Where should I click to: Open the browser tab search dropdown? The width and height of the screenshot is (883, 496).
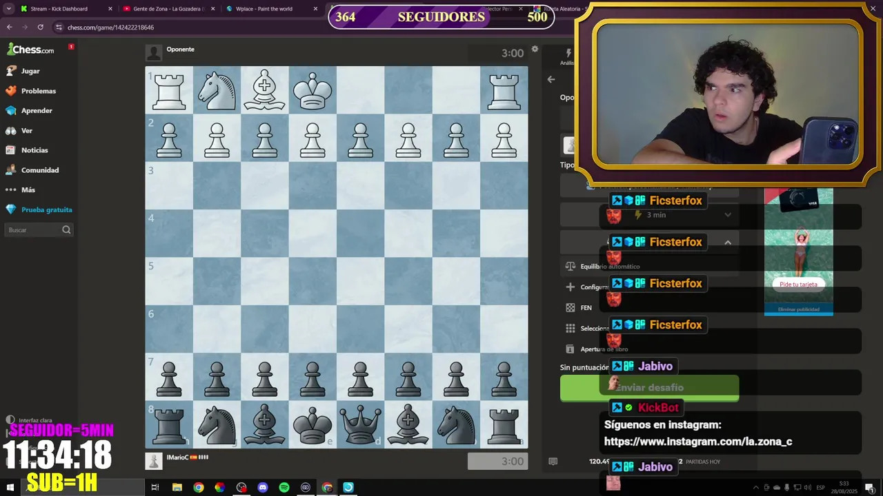tap(9, 9)
